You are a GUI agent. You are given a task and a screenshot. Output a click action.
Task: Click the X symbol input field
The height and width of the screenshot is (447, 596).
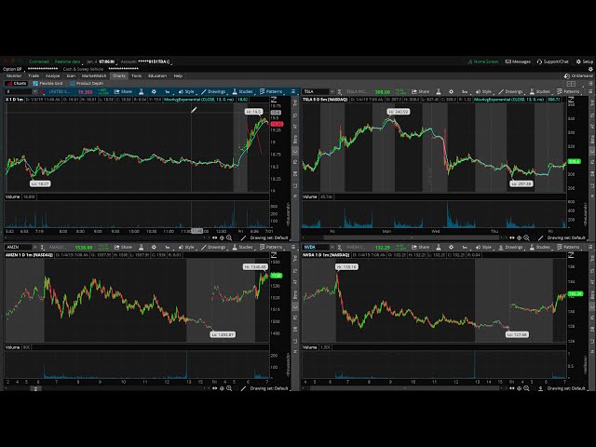[20, 91]
